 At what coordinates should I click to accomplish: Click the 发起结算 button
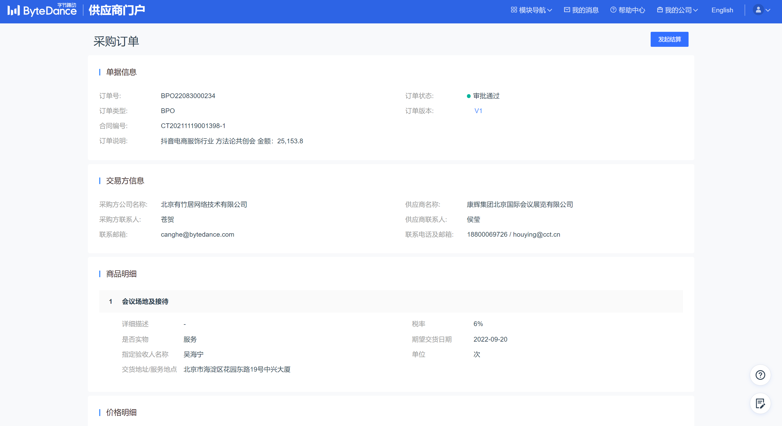(669, 39)
